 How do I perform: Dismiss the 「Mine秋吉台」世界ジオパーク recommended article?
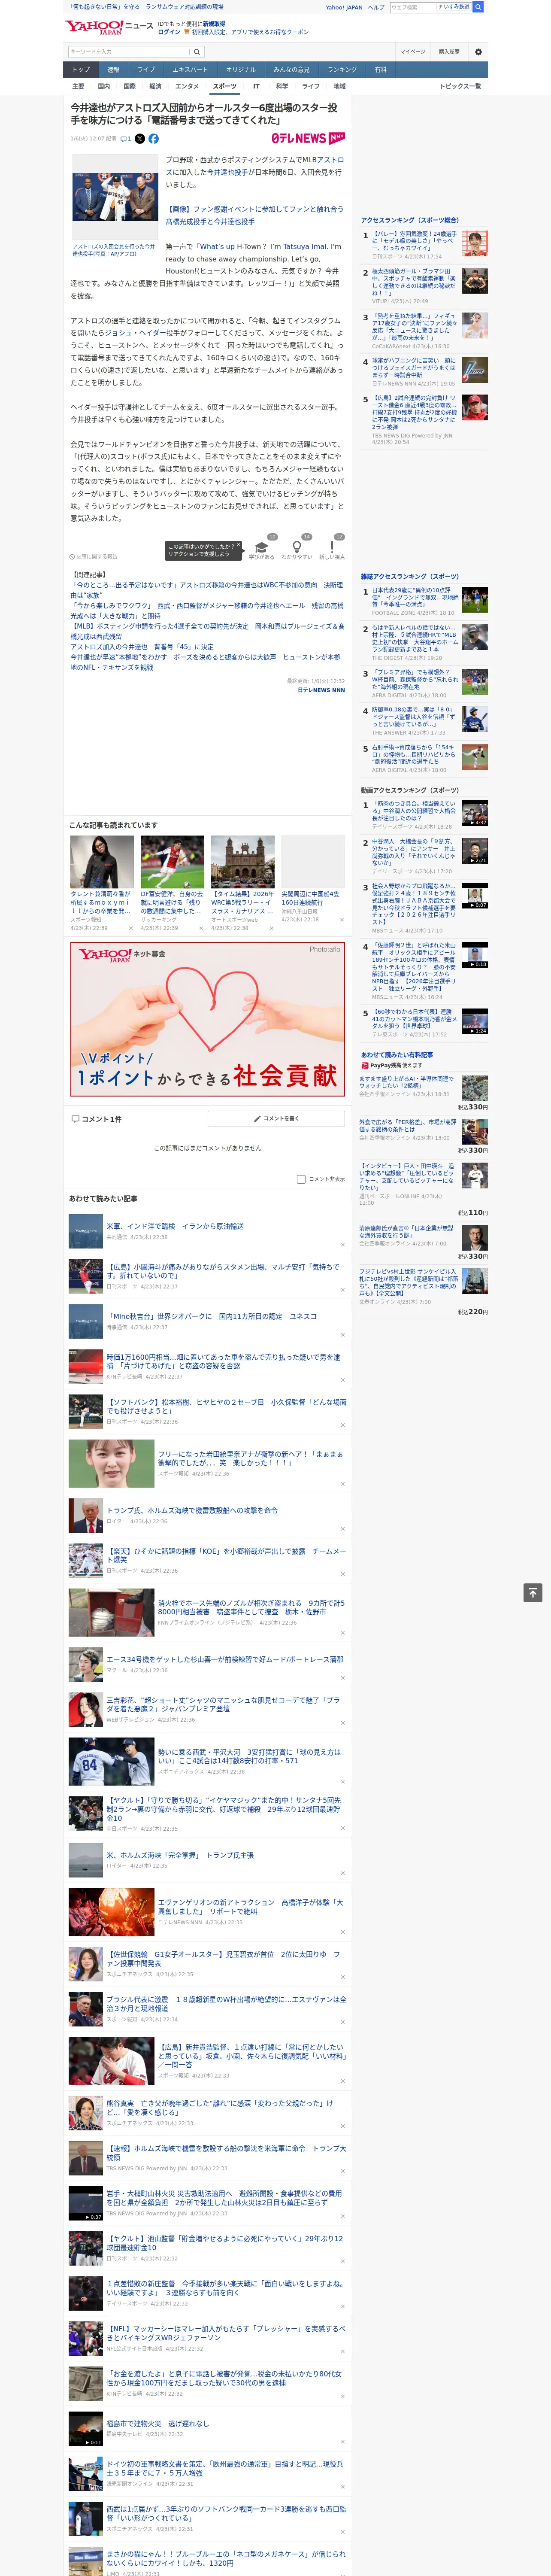[342, 1334]
